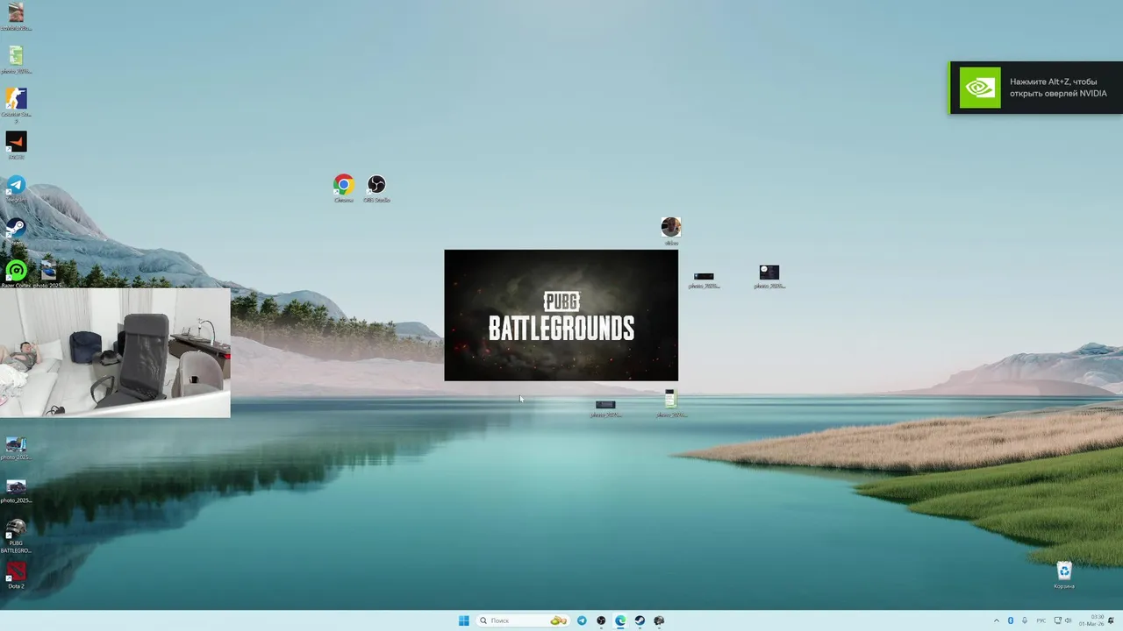Expand the hidden system tray icons chevron

[x=996, y=620]
